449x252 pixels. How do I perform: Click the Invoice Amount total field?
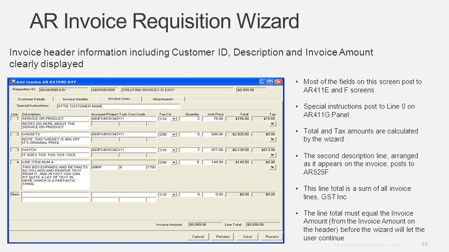[205, 224]
